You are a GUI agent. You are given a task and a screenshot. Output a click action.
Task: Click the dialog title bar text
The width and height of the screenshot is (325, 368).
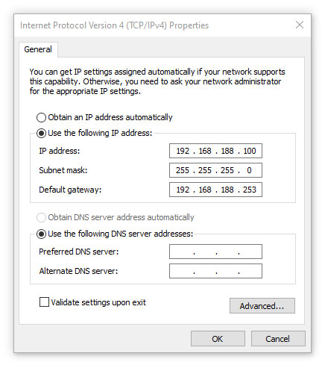coord(114,25)
